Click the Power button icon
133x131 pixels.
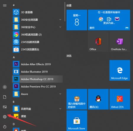pyautogui.click(x=5, y=127)
